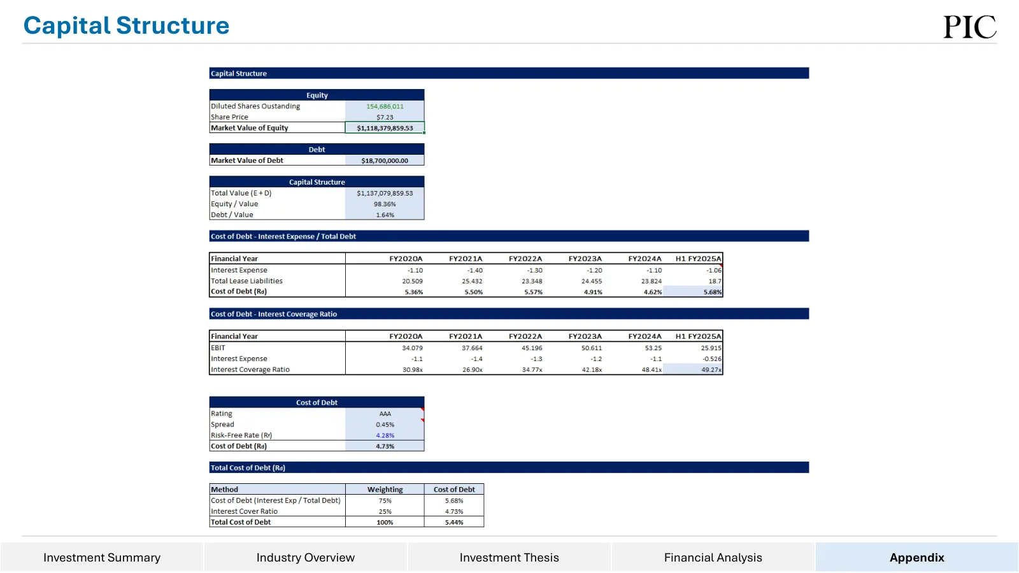This screenshot has width=1019, height=573.
Task: Click the FY2023A EBIT value 50.611
Action: pos(591,348)
